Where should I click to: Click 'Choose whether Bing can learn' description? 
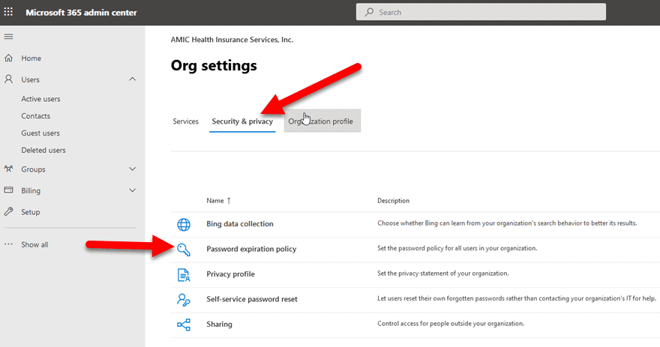pos(507,223)
